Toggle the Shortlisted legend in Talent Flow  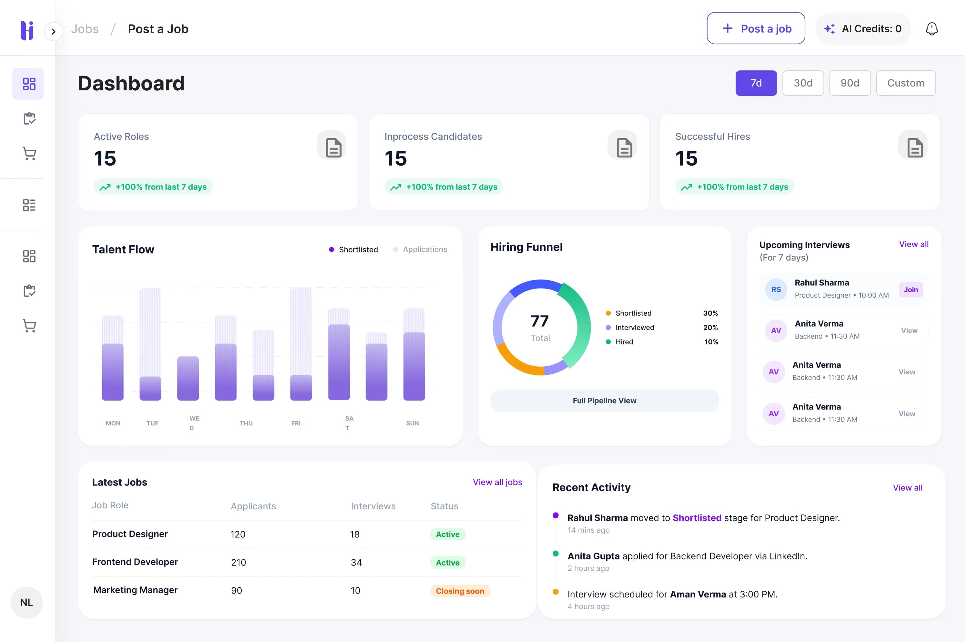pyautogui.click(x=354, y=250)
